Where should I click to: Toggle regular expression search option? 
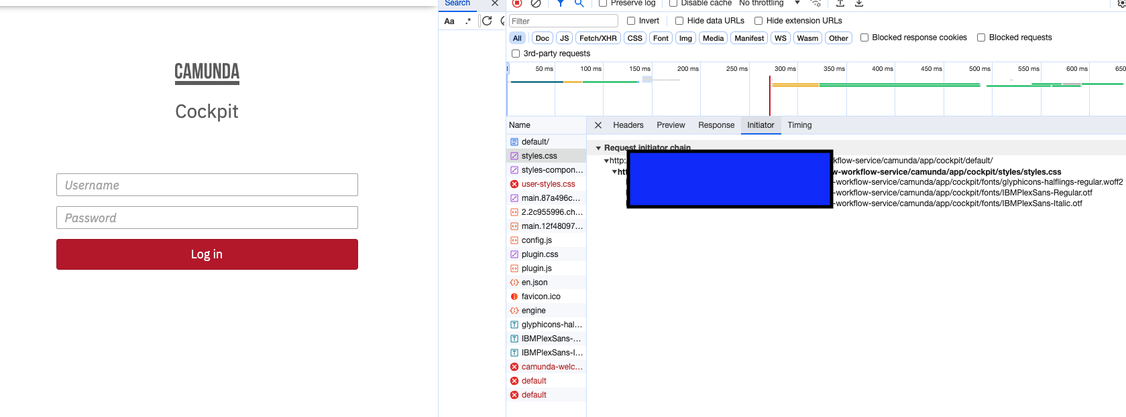click(468, 21)
